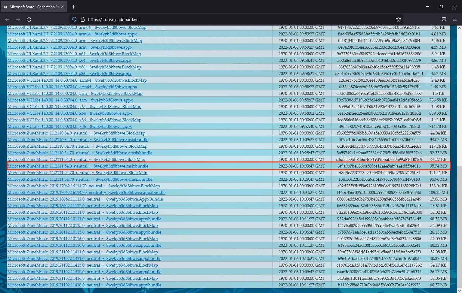Open VCLibs.140.00 x64 appx link
This screenshot has height=293, width=462.
pos(70,113)
